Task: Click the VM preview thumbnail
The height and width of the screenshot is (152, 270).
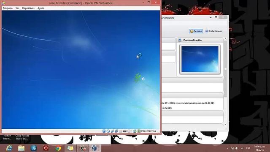Action: click(x=200, y=59)
